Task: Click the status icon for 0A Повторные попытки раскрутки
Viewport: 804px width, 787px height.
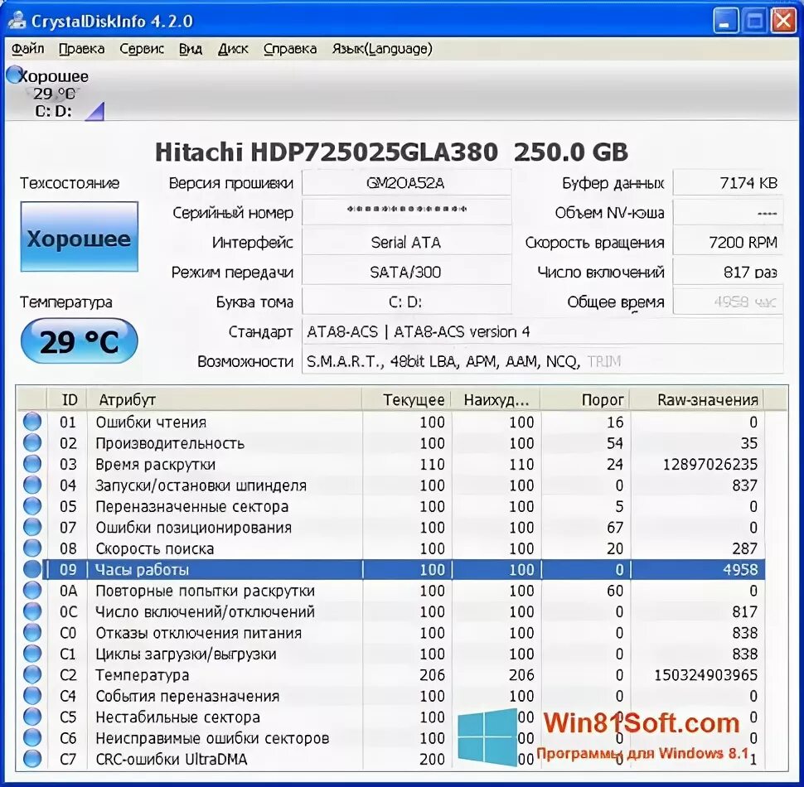Action: [31, 590]
